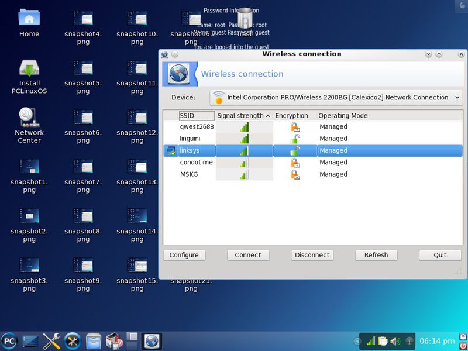Sort by the Encryption column header
The height and width of the screenshot is (351, 468).
pos(294,115)
